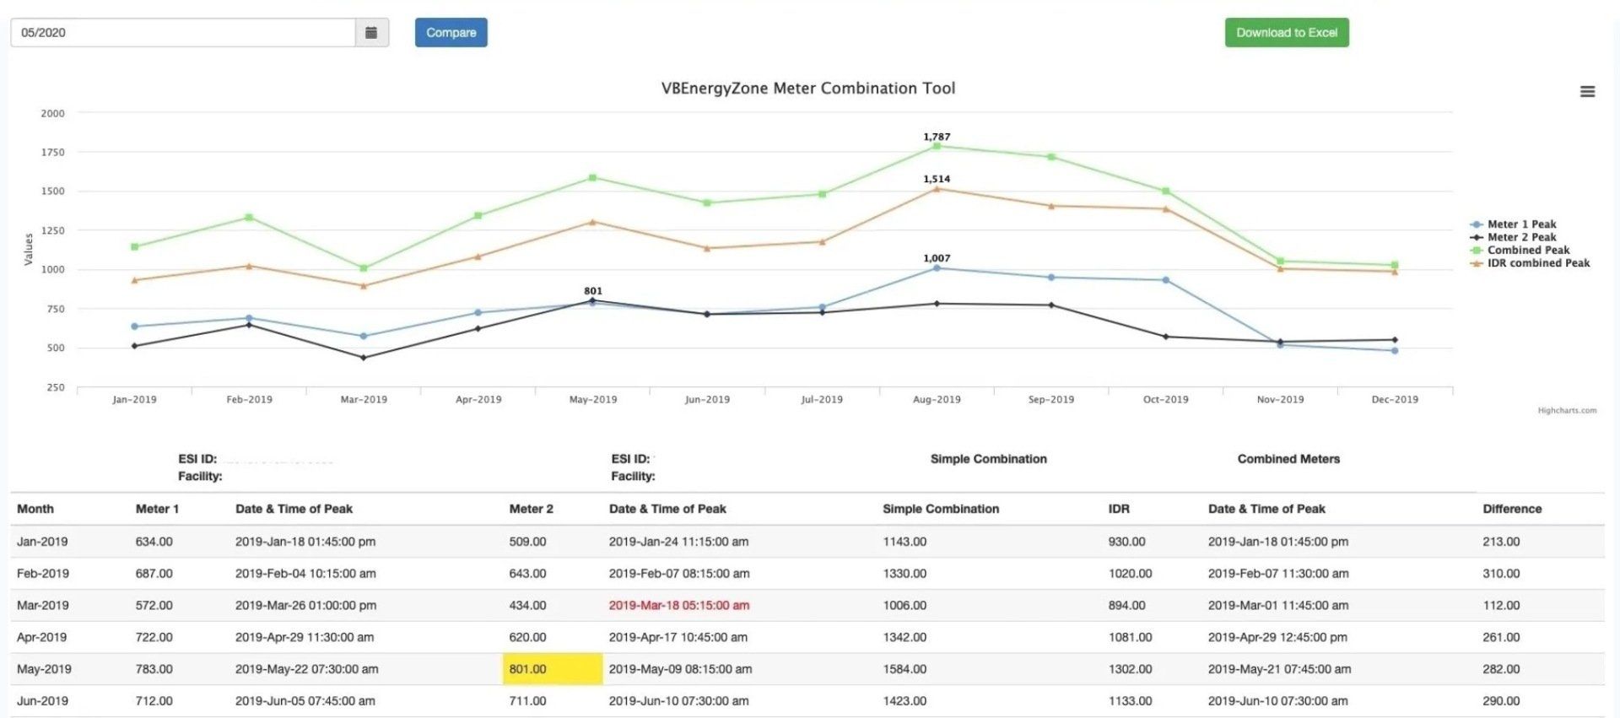Toggle Meter 2 Peak legend entry

pos(1514,237)
